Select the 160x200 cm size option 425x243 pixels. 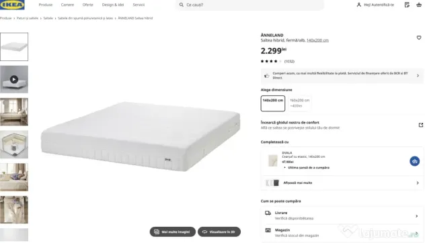299,103
